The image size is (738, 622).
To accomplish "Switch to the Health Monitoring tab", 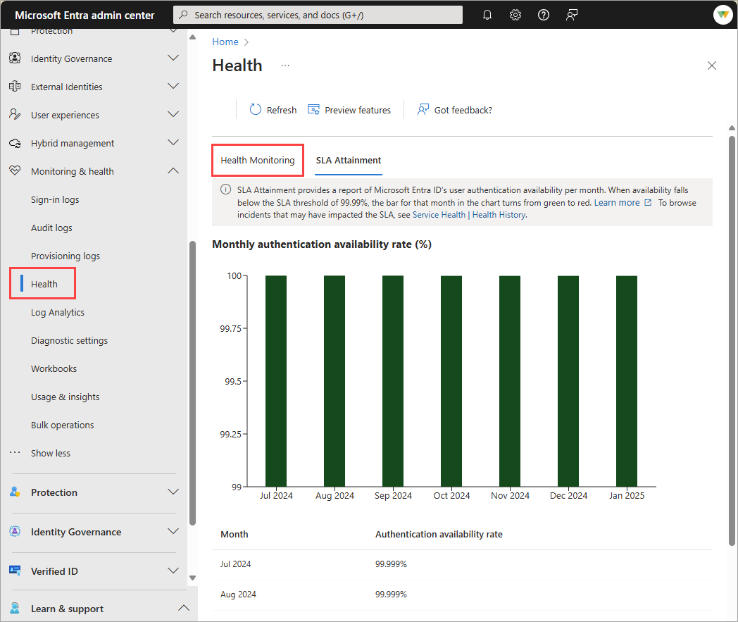I will (258, 160).
